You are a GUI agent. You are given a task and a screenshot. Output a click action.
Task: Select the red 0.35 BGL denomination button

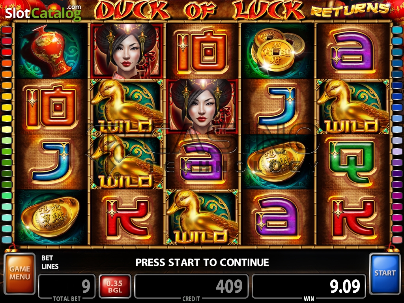click(115, 286)
